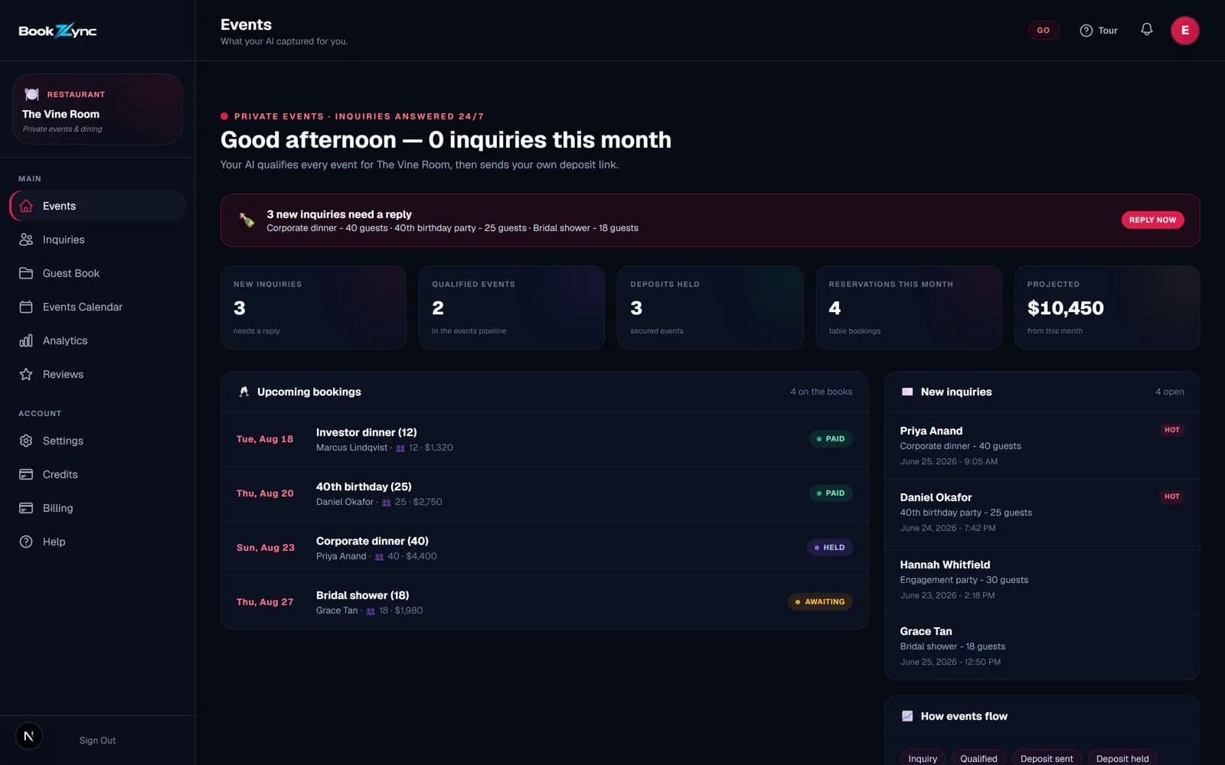Open the user avatar E menu

(1184, 31)
